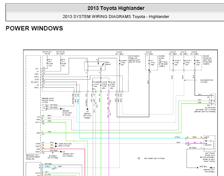Click the DCTY pin label
Image resolution: width=224 pixels, height=176 pixels.
click(x=38, y=122)
